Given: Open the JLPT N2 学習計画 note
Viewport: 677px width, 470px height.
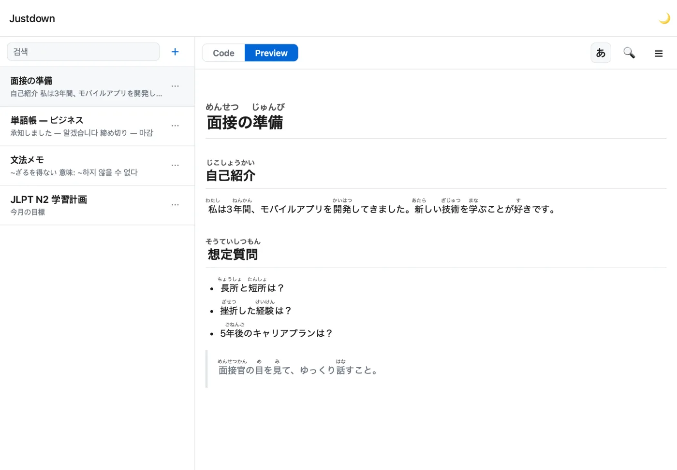Looking at the screenshot, I should coord(97,206).
